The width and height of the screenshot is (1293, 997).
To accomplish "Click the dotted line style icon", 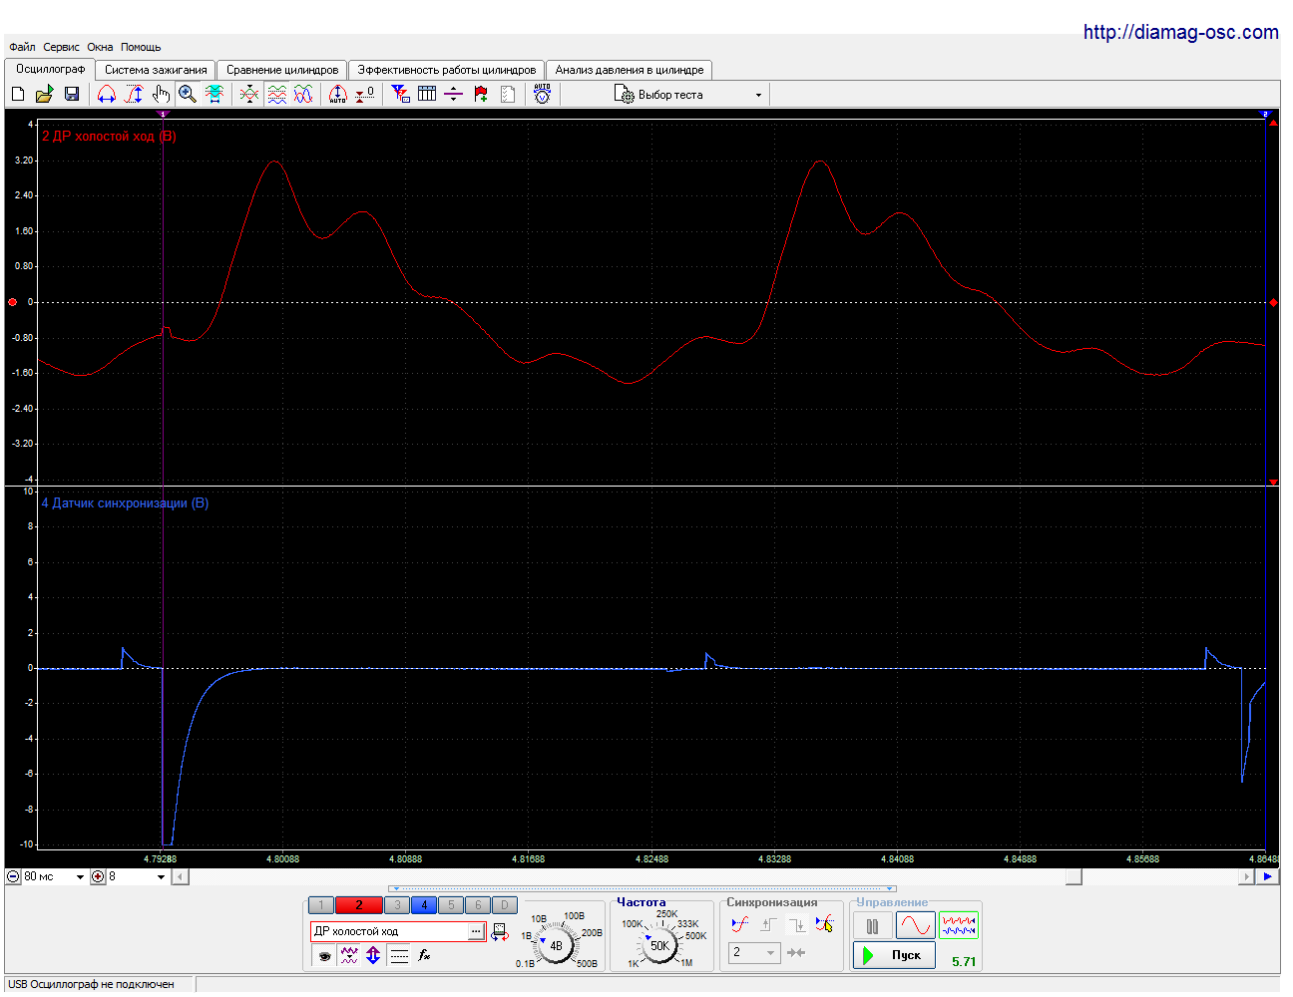I will tap(399, 955).
